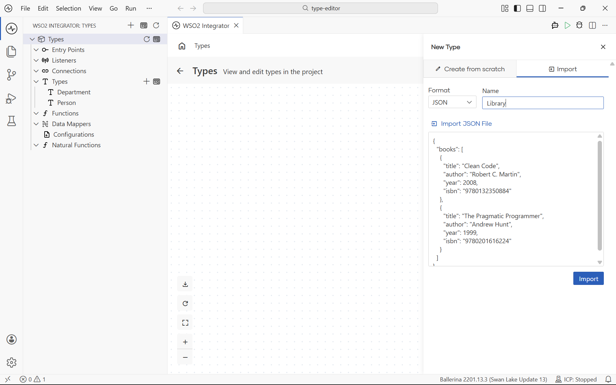Select Person type in tree
The width and height of the screenshot is (616, 385).
tap(66, 103)
